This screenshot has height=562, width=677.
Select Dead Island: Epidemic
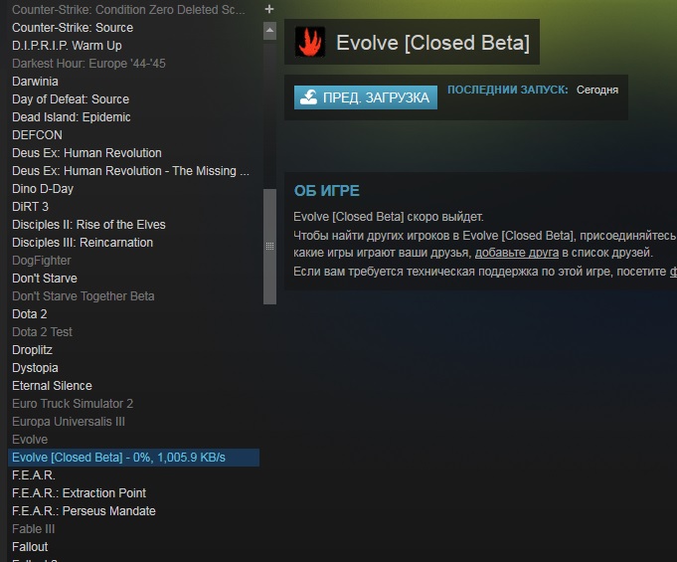tap(72, 117)
